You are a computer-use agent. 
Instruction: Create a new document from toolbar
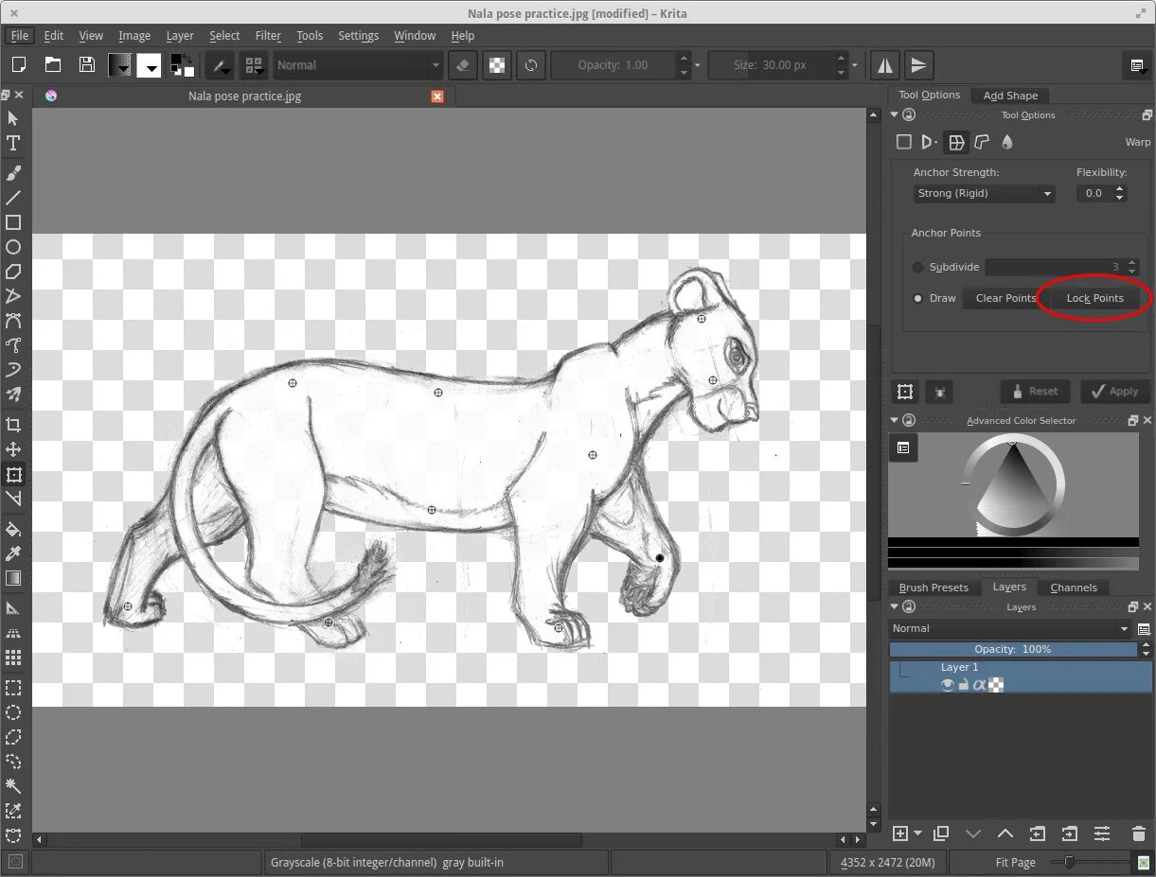click(x=18, y=65)
